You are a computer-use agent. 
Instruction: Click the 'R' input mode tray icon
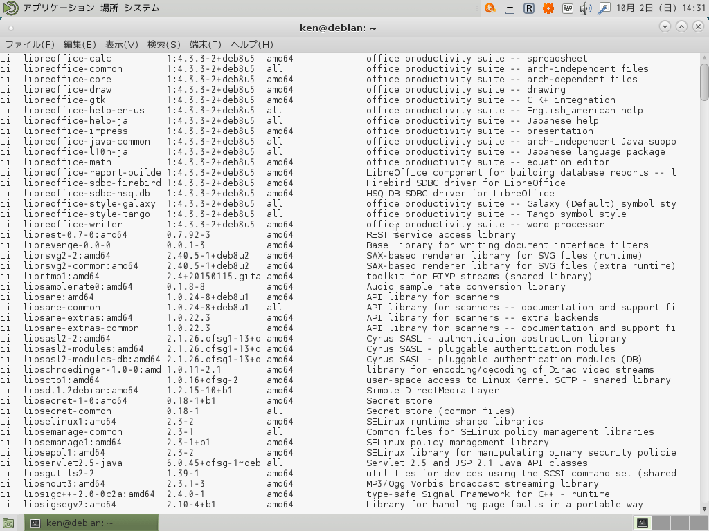[529, 8]
